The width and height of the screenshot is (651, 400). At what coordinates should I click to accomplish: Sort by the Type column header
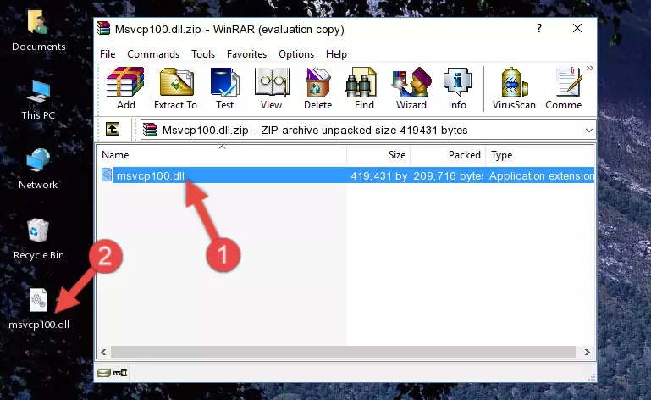click(540, 155)
